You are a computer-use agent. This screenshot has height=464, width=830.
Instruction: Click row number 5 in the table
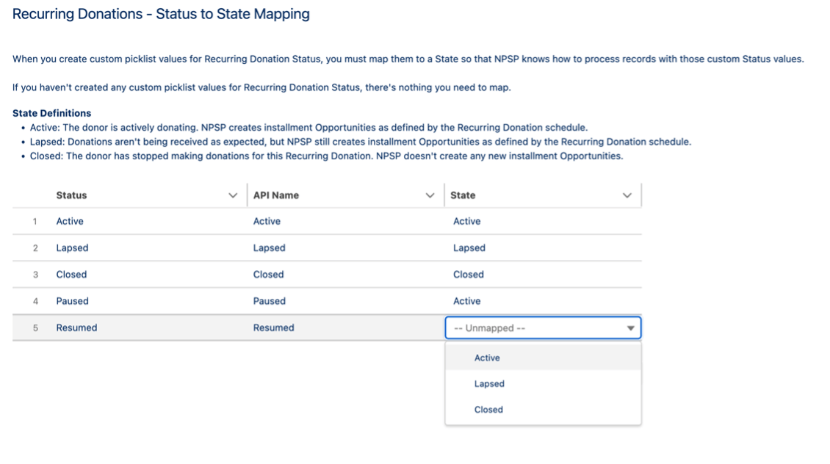point(35,328)
